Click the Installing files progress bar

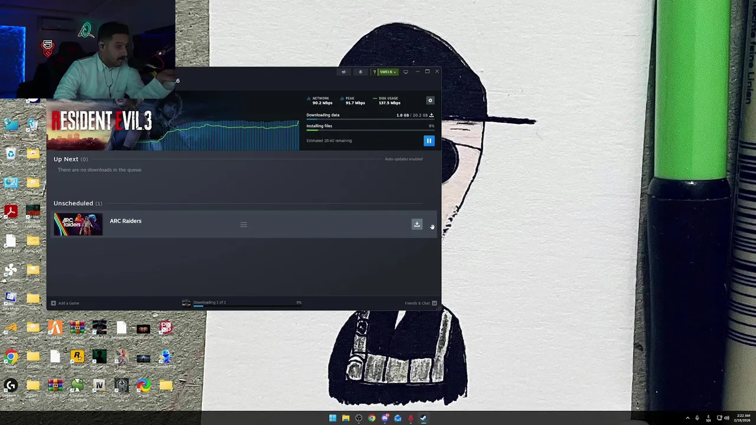click(370, 130)
